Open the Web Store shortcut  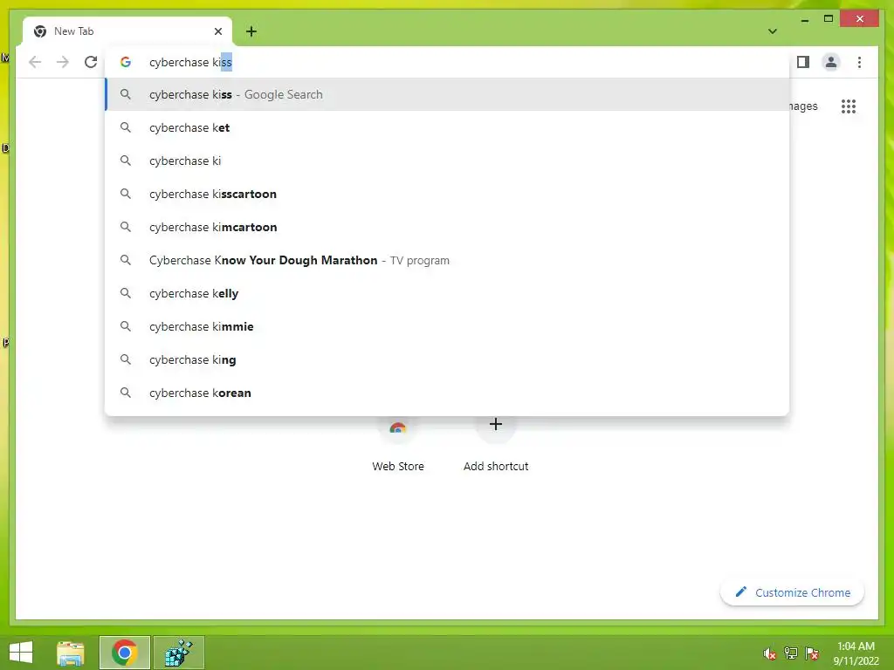[398, 444]
